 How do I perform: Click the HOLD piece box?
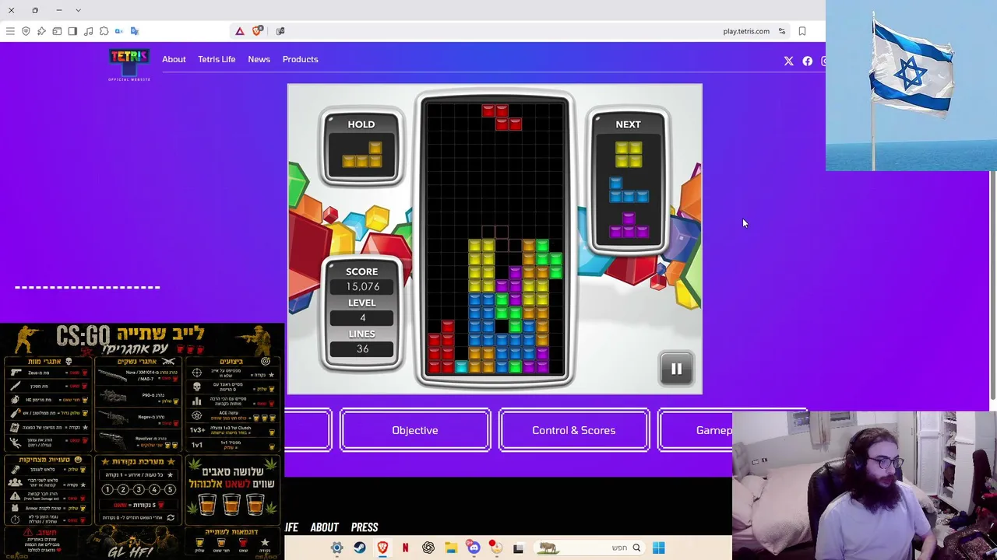pyautogui.click(x=361, y=148)
